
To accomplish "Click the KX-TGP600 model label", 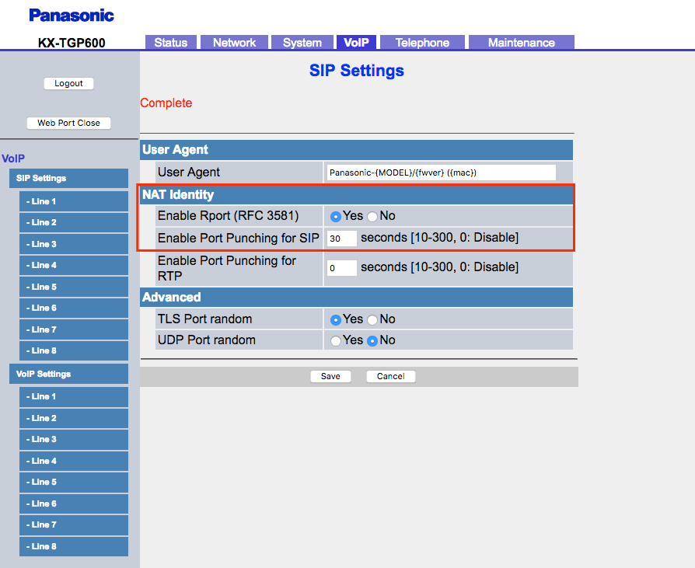I will (72, 43).
